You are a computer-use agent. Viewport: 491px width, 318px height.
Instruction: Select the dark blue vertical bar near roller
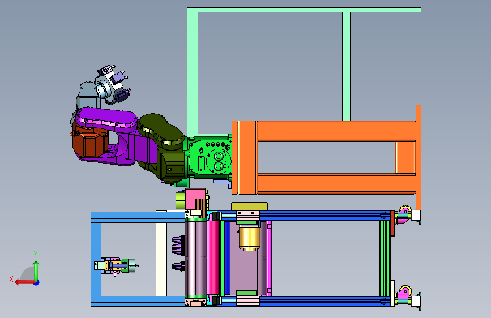click(x=227, y=258)
